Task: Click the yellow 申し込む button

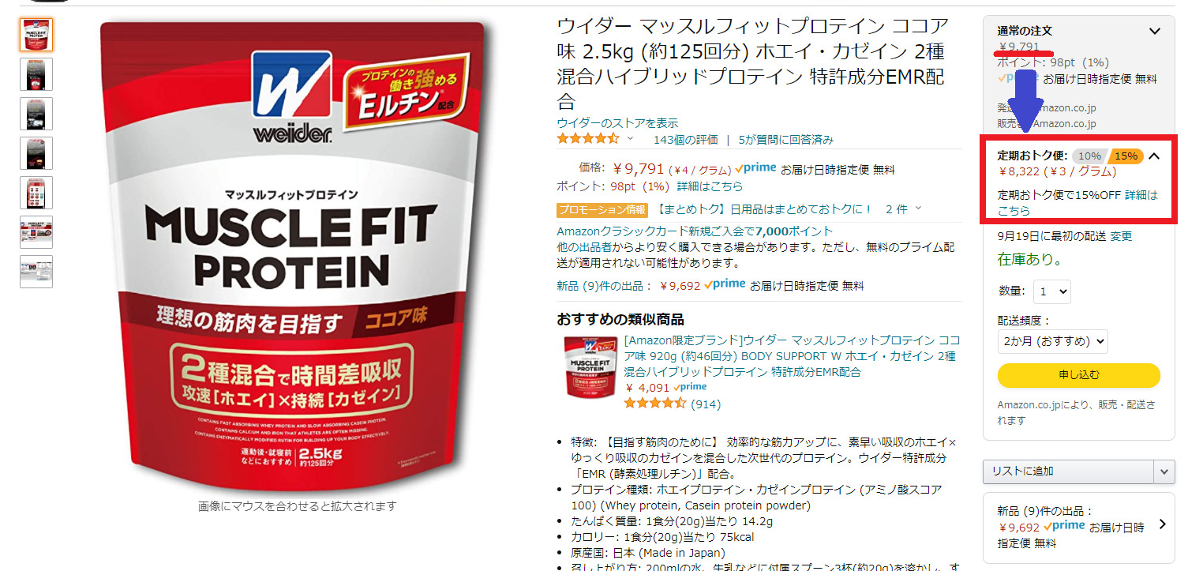Action: click(x=1079, y=375)
